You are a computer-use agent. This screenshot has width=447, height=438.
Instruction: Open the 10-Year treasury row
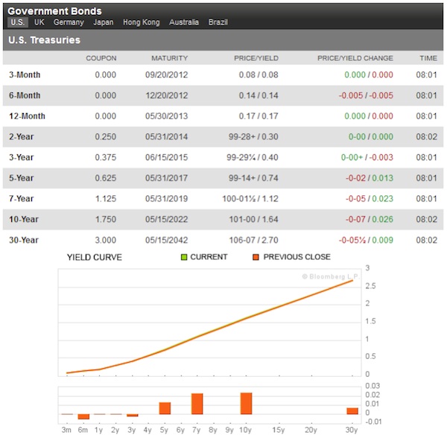coord(23,220)
